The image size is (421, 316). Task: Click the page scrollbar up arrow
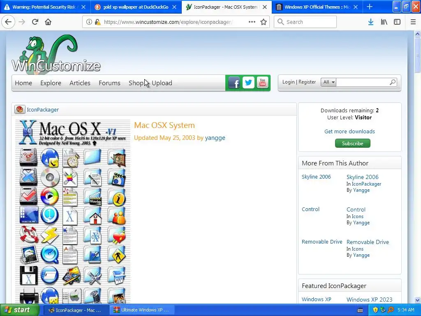coord(417,34)
